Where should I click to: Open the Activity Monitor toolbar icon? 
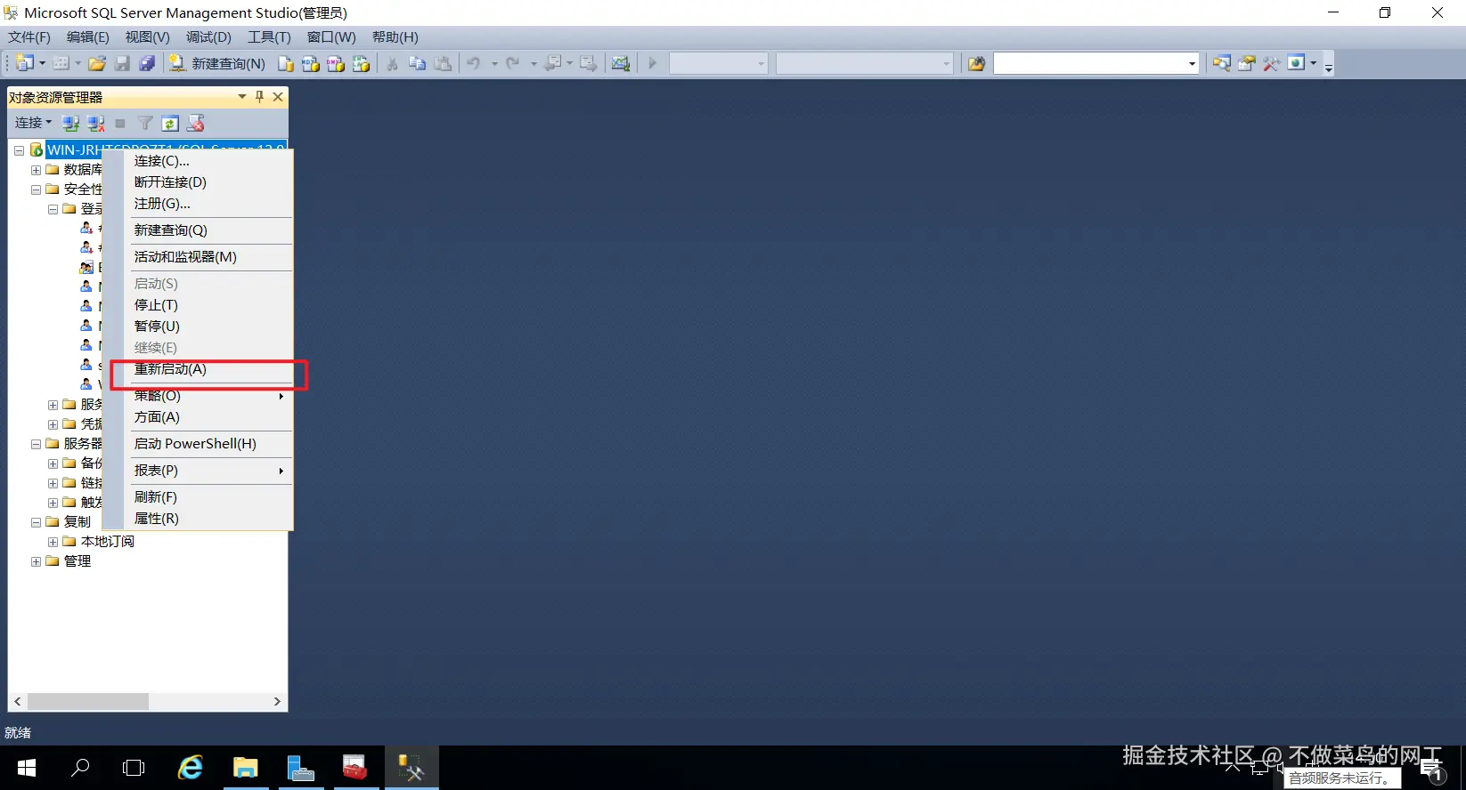[621, 63]
